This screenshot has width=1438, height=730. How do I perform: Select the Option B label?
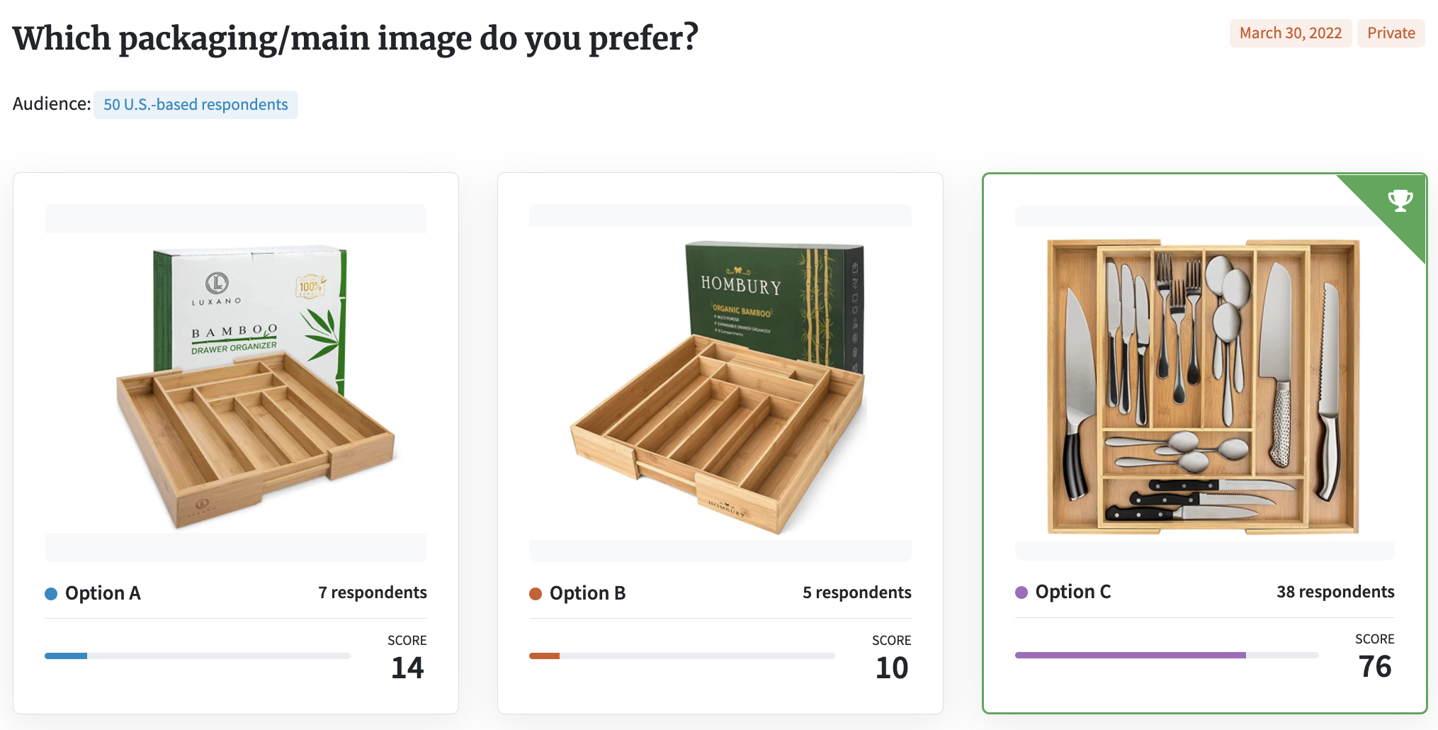tap(587, 593)
